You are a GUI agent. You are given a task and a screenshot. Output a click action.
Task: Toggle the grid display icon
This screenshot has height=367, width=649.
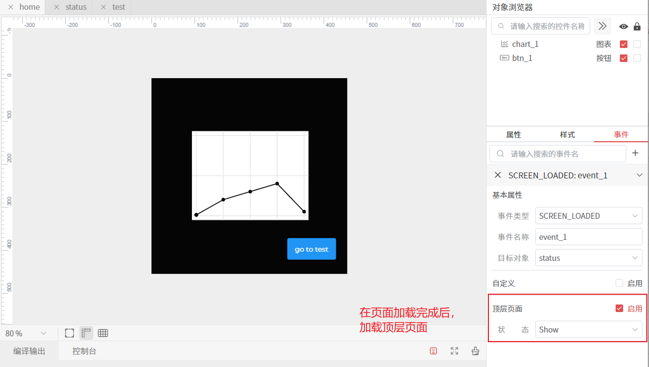click(x=103, y=333)
